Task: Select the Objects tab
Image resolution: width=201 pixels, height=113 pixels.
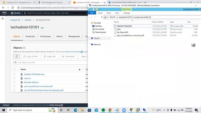Action: click(17, 36)
